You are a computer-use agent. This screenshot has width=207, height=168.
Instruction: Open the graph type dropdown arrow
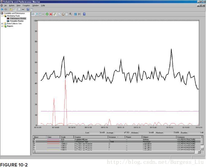click(43, 14)
